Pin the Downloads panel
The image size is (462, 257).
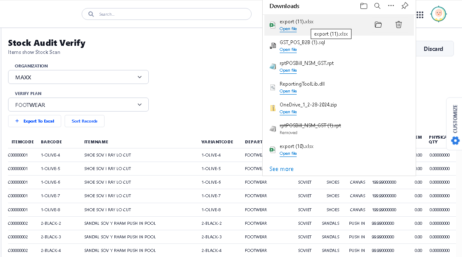coord(405,6)
